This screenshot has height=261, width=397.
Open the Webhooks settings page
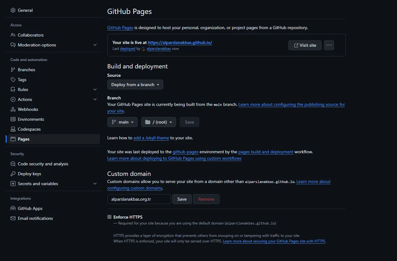pos(54,109)
